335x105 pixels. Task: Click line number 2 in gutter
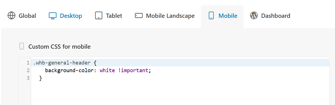tap(28, 70)
